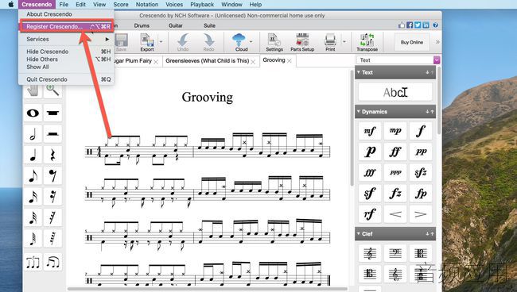Select the half note tool

pyautogui.click(x=33, y=134)
